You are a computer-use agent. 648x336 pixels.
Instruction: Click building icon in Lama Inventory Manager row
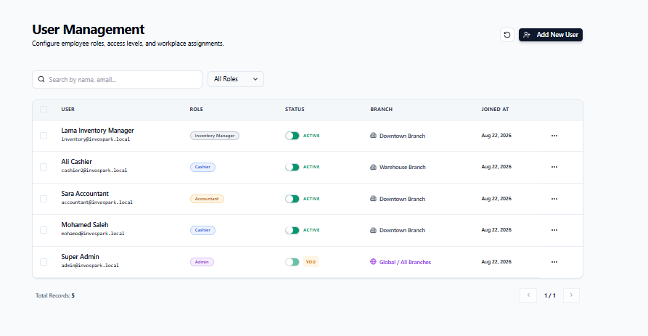click(373, 136)
